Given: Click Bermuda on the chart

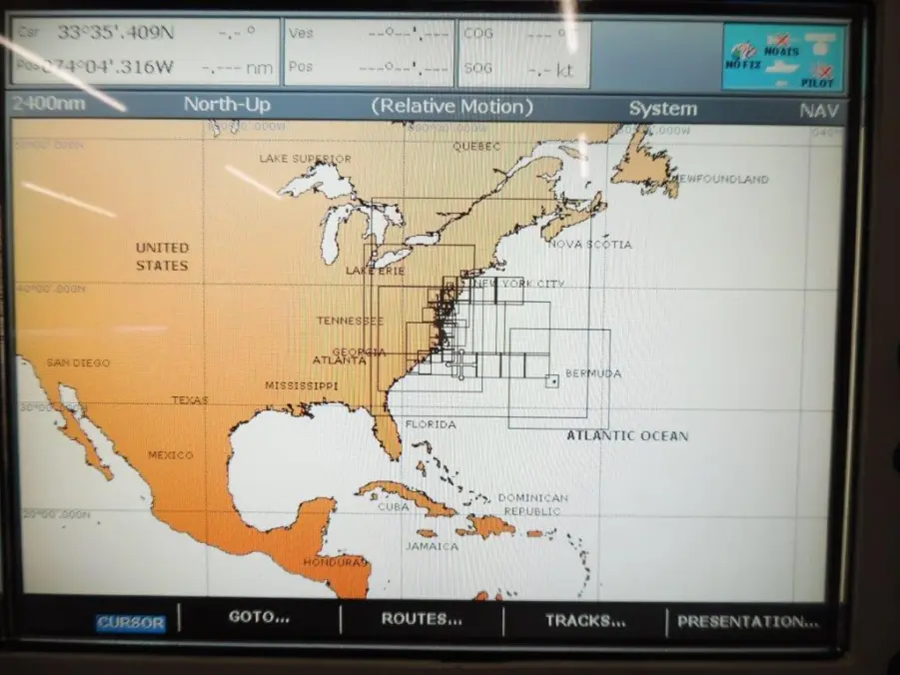Looking at the screenshot, I should [592, 374].
